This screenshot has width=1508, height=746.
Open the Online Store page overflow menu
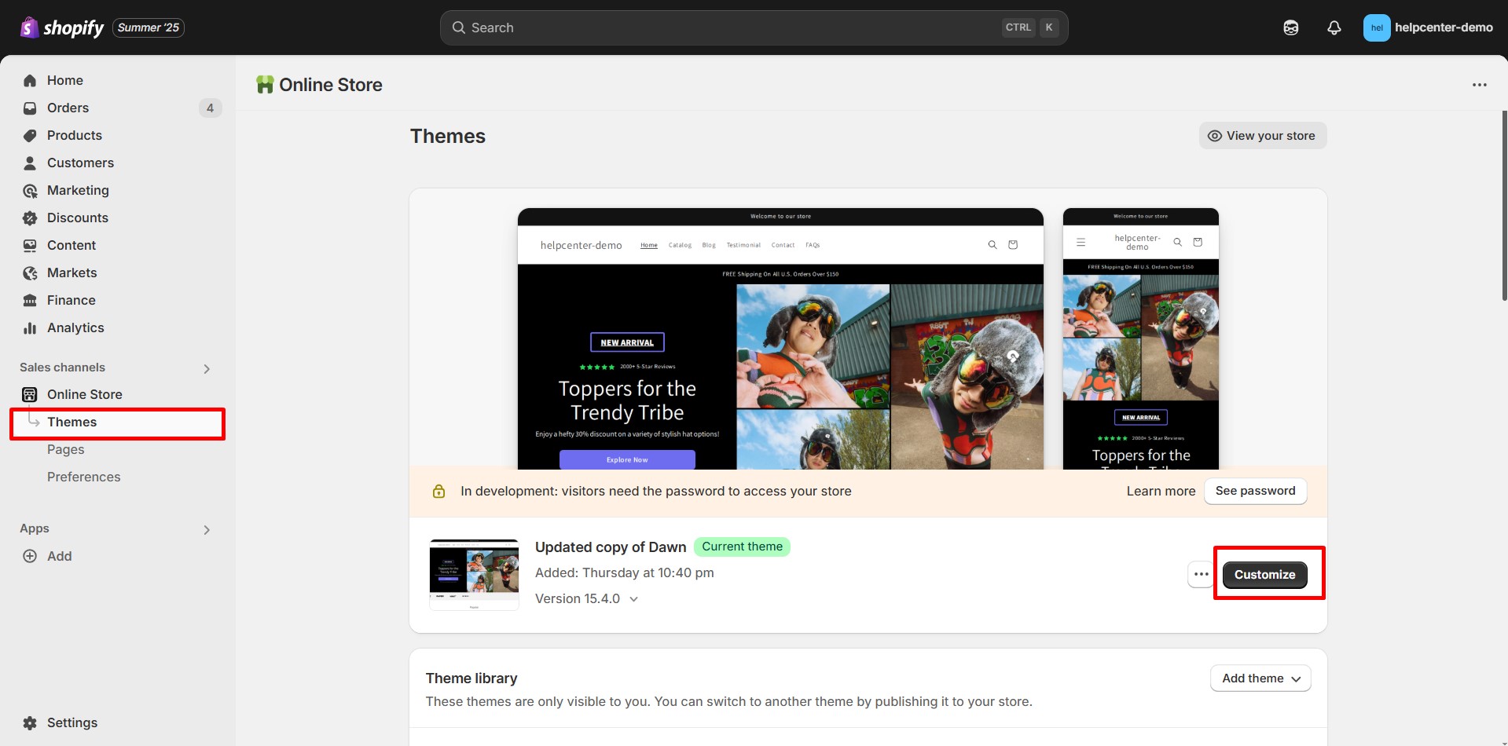[x=1480, y=85]
